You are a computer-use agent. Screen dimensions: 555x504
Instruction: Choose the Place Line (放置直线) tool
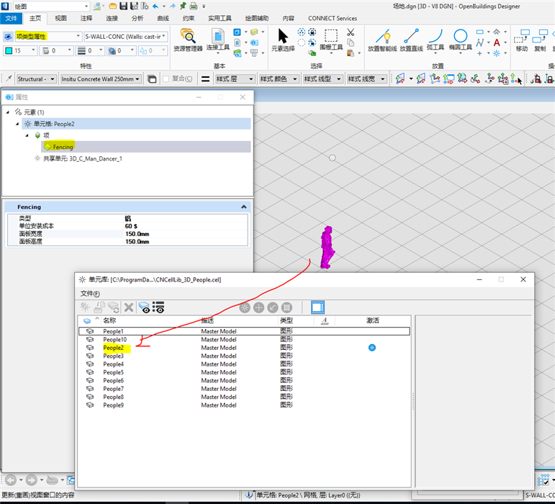coord(411,40)
